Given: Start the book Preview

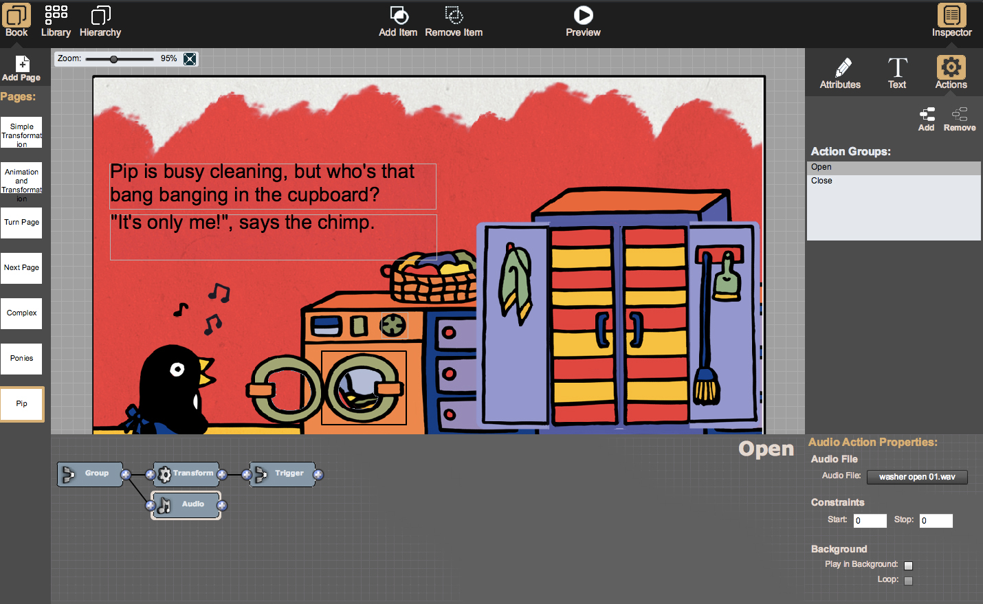Looking at the screenshot, I should click(x=583, y=21).
